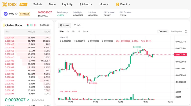Click the red header price 0.0003007

click(x=45, y=12)
